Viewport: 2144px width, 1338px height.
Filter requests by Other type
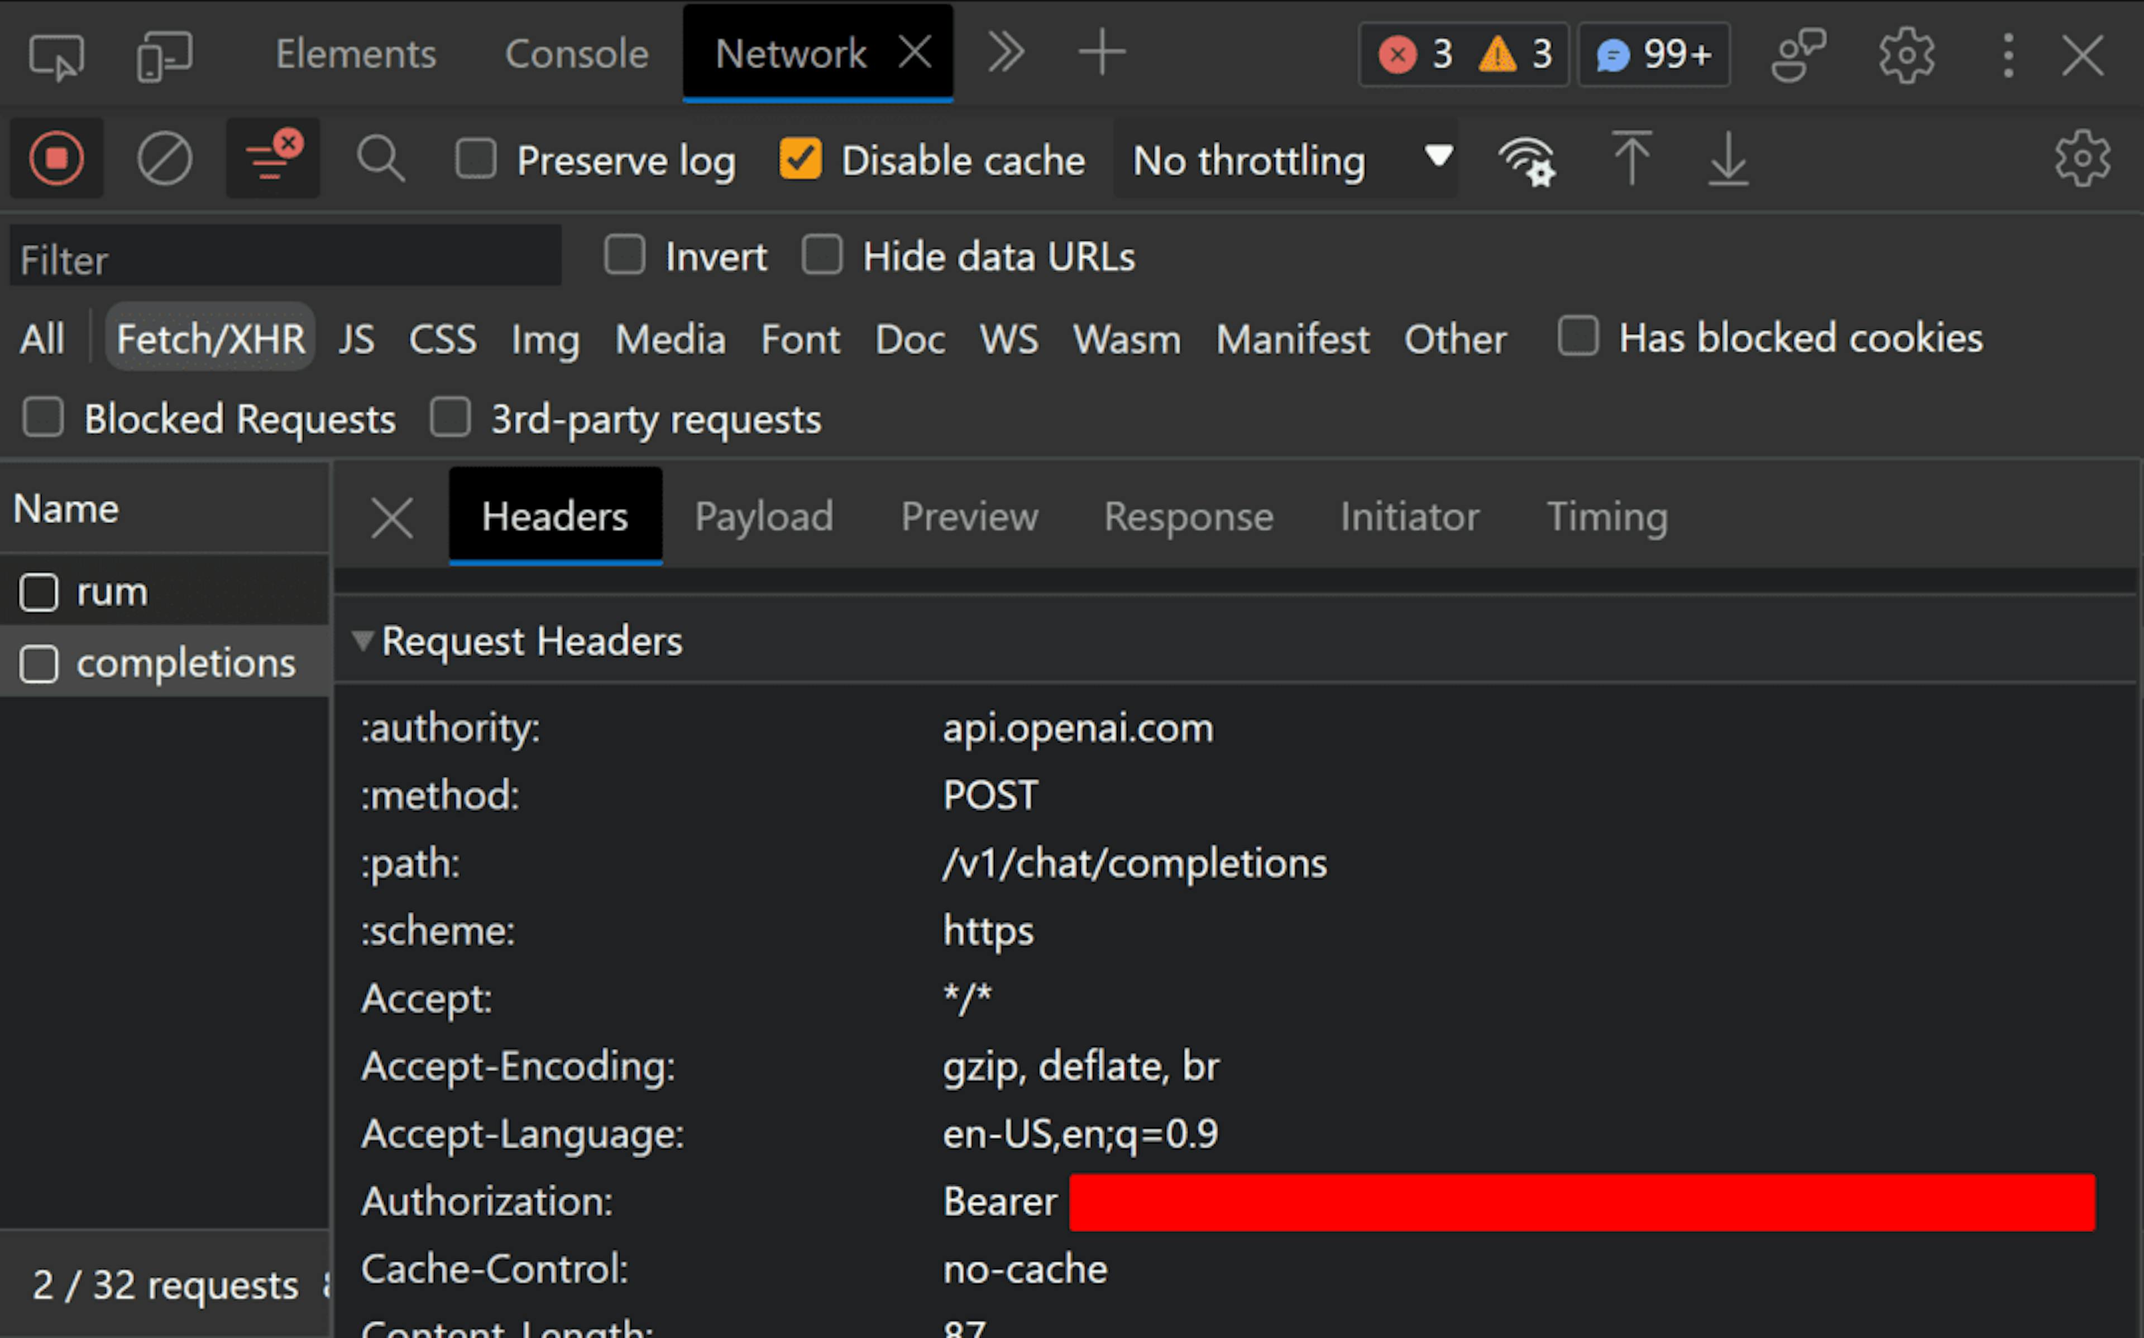[1456, 339]
